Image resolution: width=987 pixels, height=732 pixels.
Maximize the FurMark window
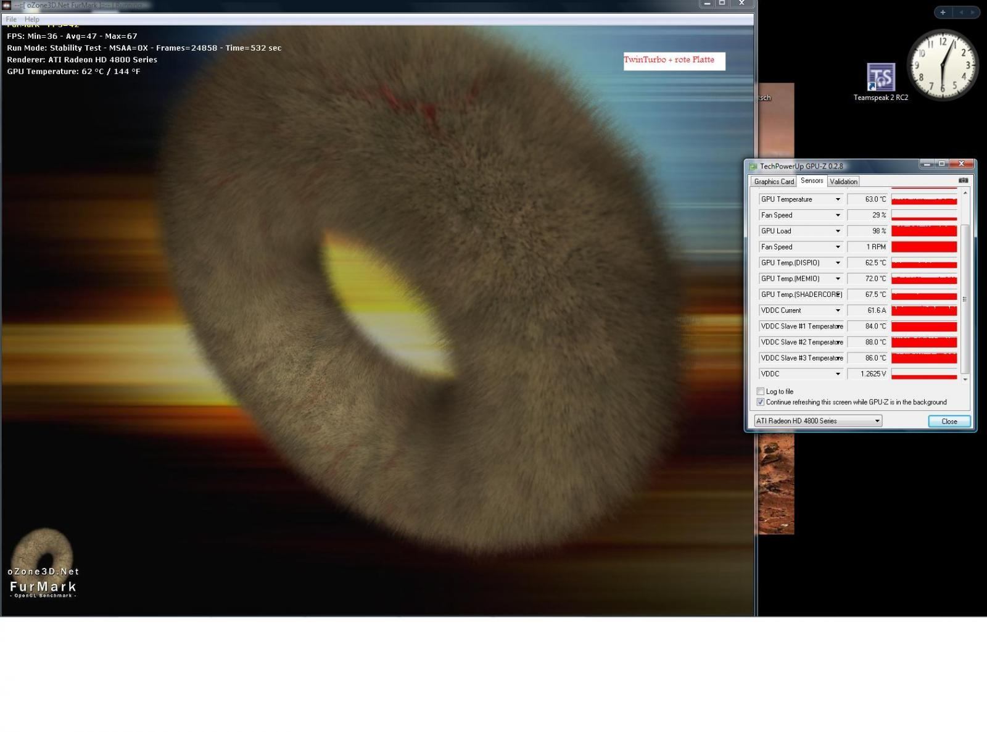pyautogui.click(x=722, y=3)
